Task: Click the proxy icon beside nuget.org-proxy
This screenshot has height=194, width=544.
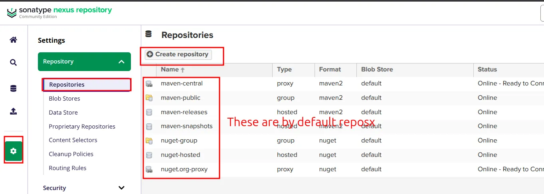Action: (x=149, y=169)
